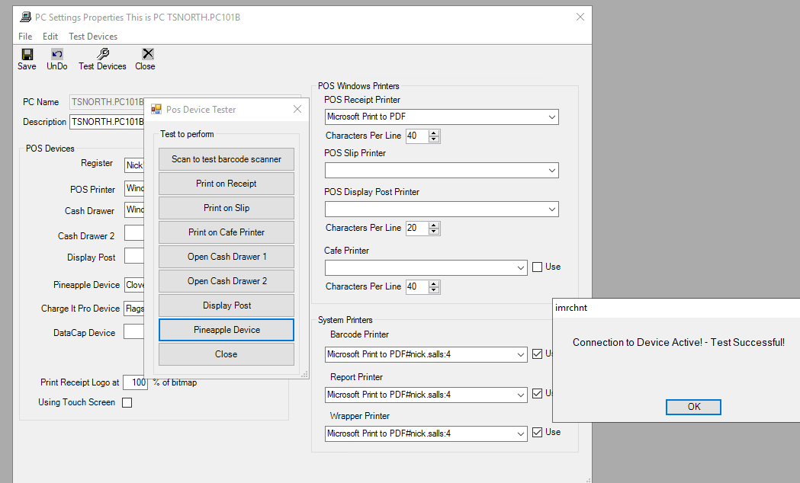The image size is (800, 483).
Task: Expand POS Display Post Printer dropdown
Action: click(552, 209)
